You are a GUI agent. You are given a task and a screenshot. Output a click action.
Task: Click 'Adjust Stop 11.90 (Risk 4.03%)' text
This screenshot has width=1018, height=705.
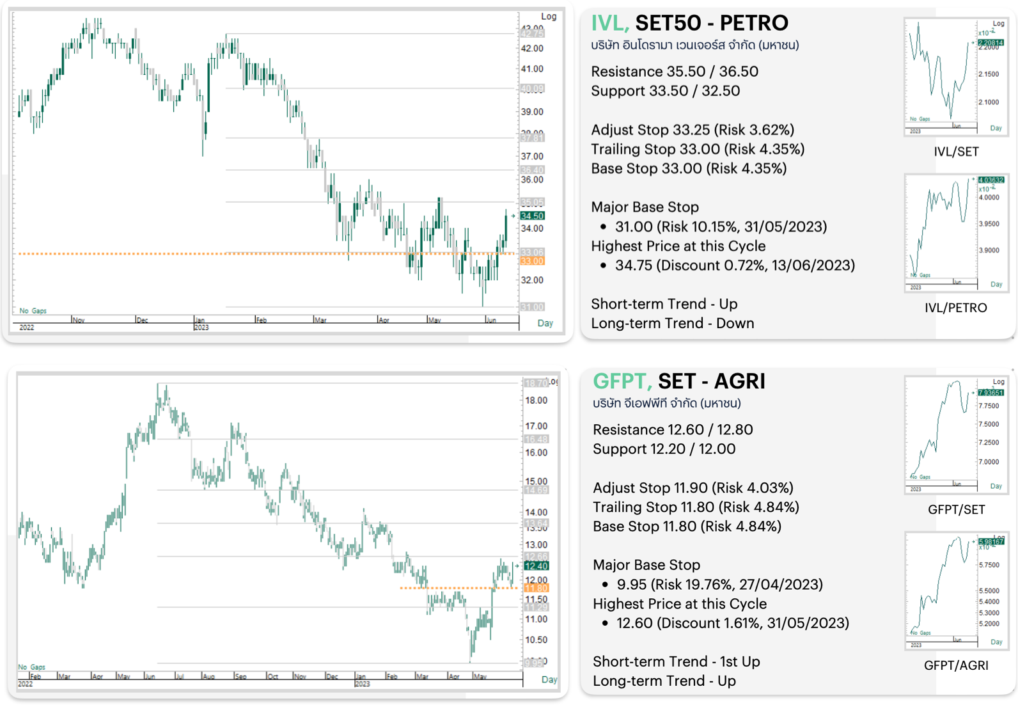point(693,488)
